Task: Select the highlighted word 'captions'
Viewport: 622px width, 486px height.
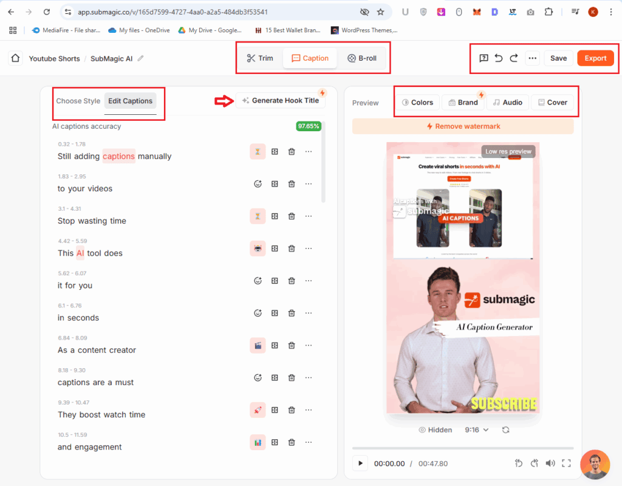Action: click(x=118, y=156)
